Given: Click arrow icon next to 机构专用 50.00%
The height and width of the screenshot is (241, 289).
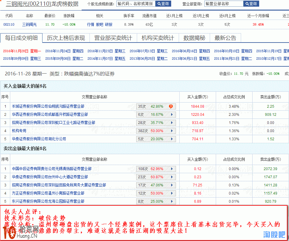Looking at the screenshot, I should 172,131.
